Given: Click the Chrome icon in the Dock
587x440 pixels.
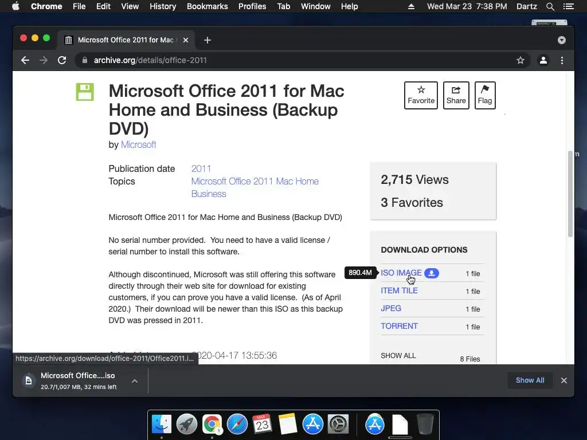Looking at the screenshot, I should 212,424.
